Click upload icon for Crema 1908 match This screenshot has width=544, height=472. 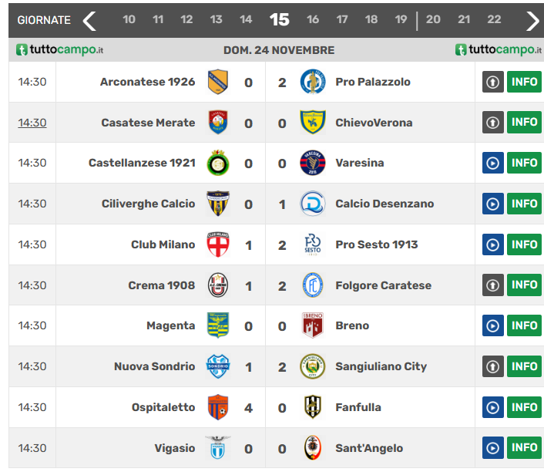[493, 285]
